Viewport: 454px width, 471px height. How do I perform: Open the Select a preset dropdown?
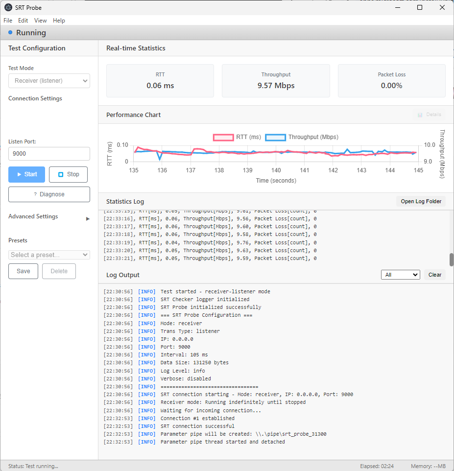pyautogui.click(x=49, y=255)
